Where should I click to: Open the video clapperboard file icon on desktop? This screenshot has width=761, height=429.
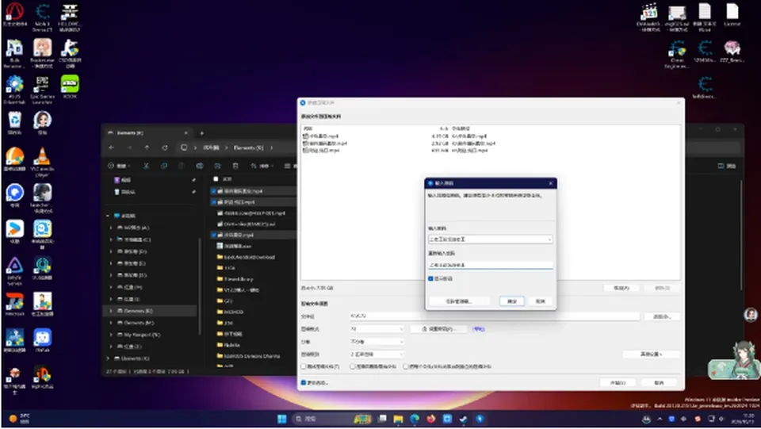click(x=649, y=17)
